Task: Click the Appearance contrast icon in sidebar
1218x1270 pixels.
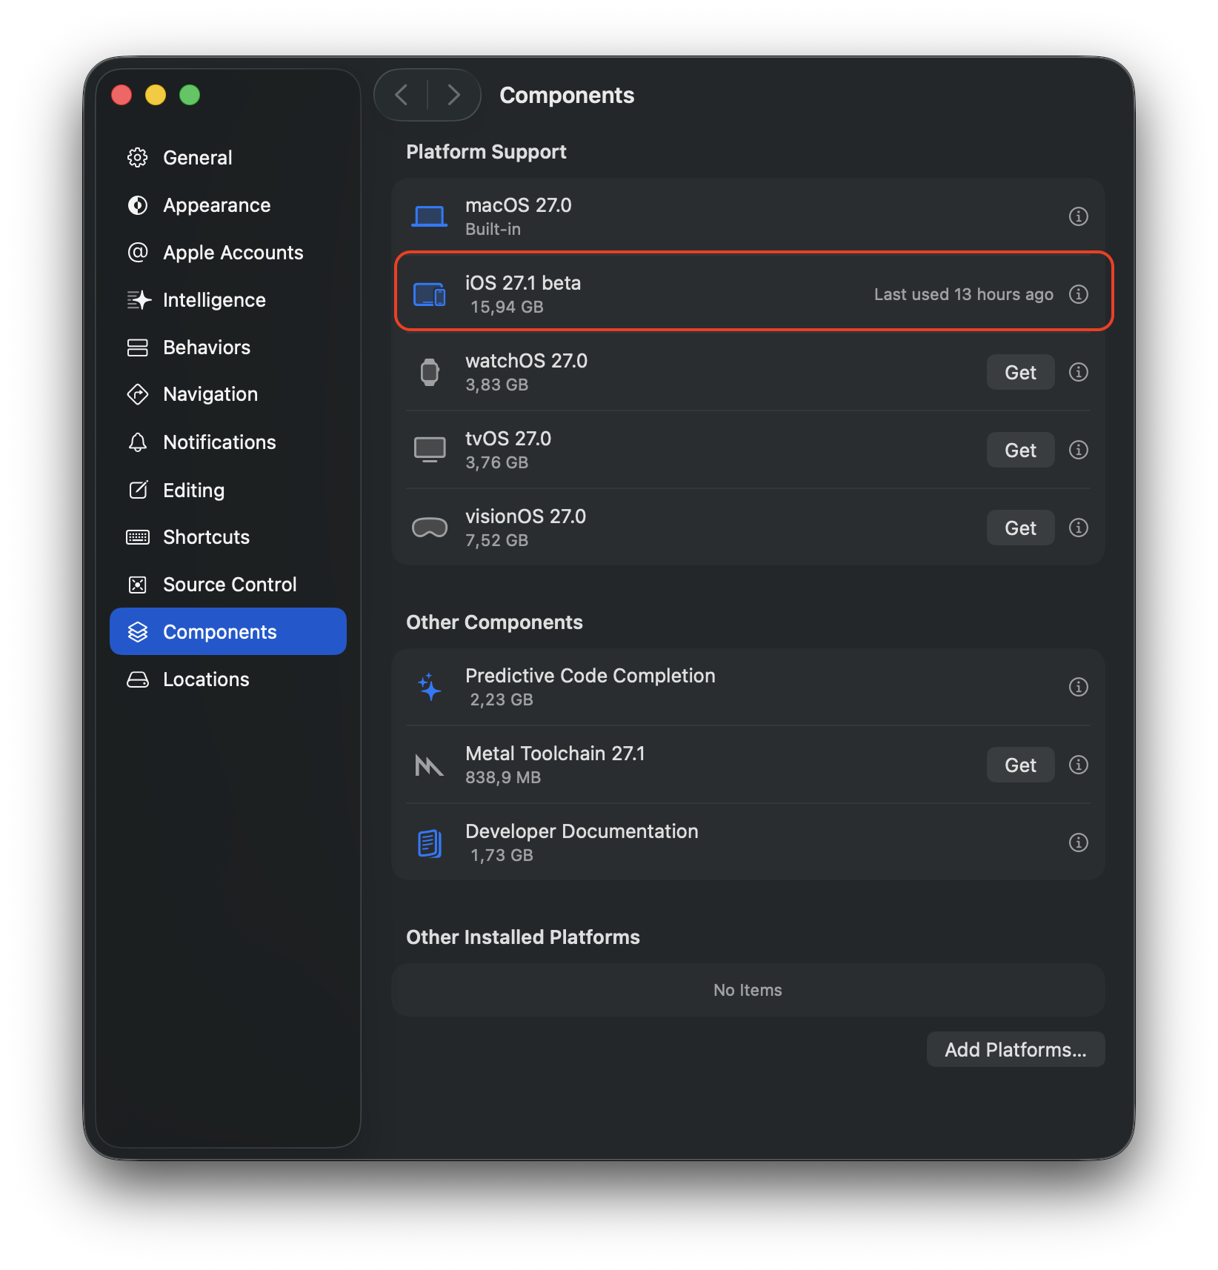Action: pyautogui.click(x=138, y=205)
